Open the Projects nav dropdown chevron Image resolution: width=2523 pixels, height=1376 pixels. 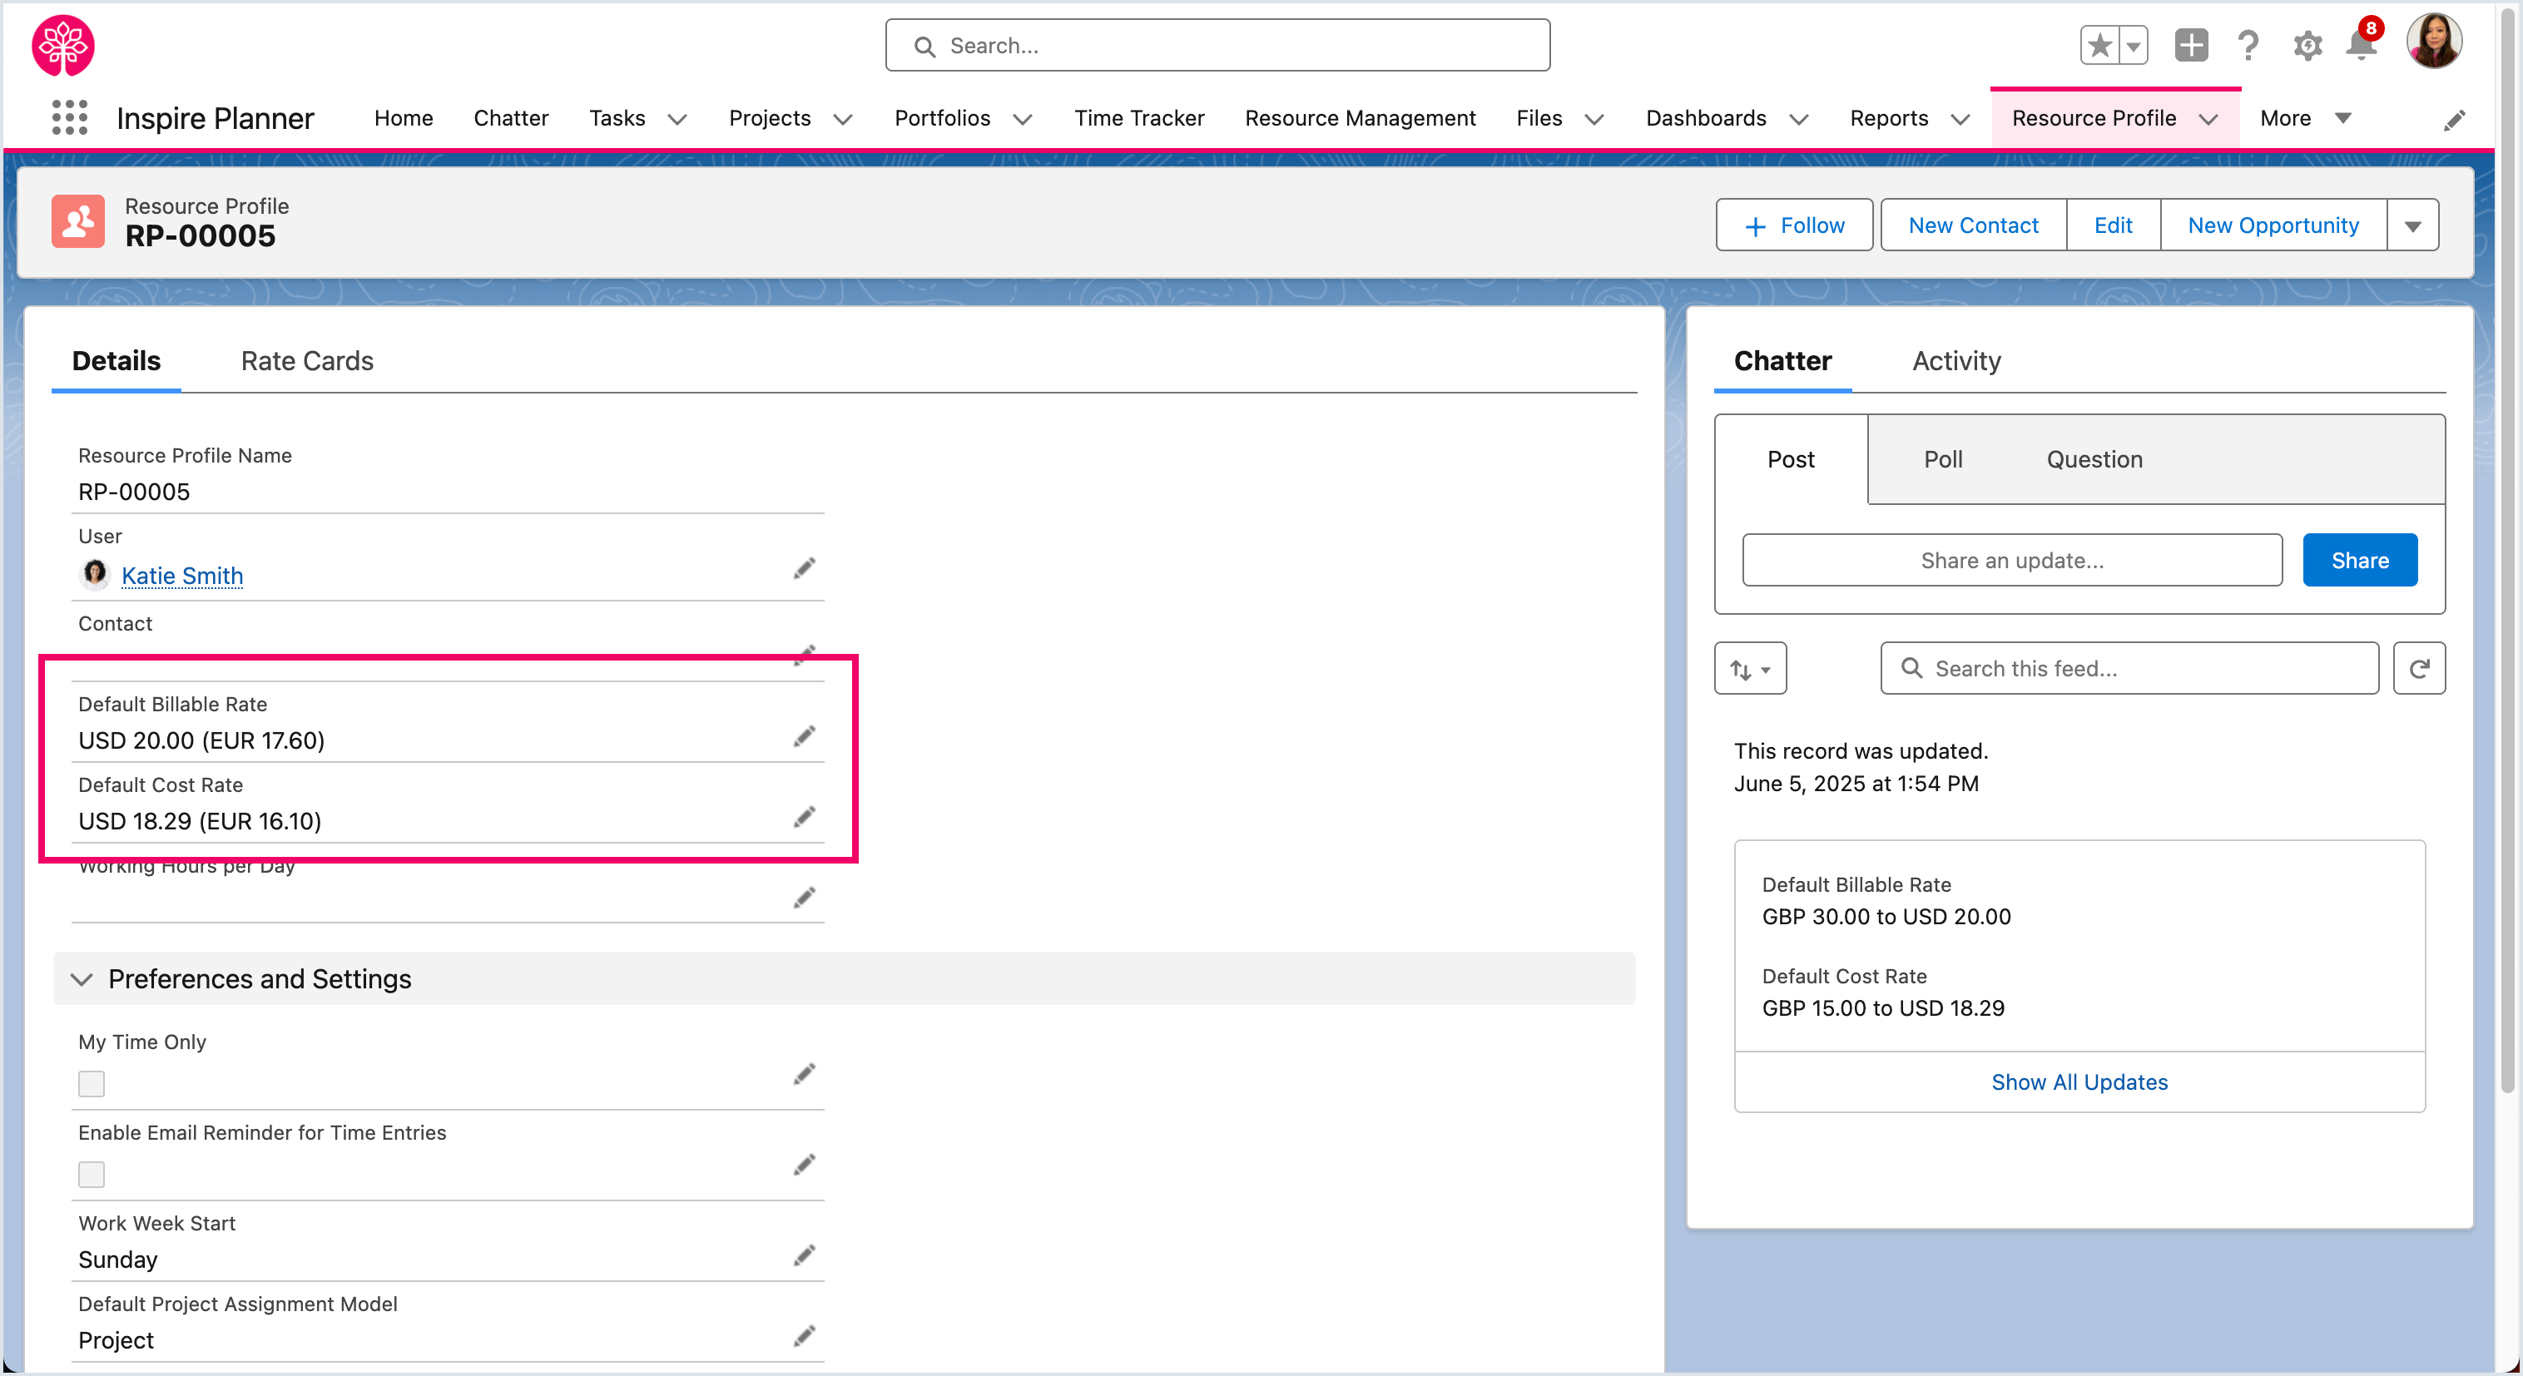[842, 120]
